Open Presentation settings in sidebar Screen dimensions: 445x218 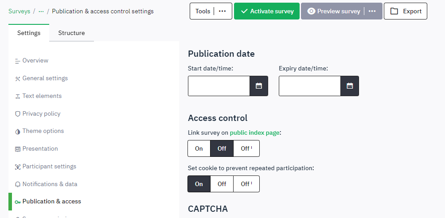click(x=40, y=149)
